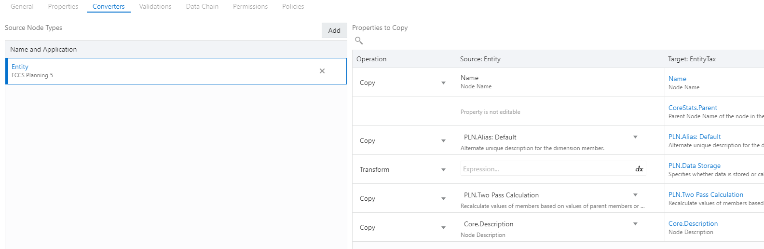Open the Transform operation dropdown
The height and width of the screenshot is (249, 764).
[x=443, y=170]
